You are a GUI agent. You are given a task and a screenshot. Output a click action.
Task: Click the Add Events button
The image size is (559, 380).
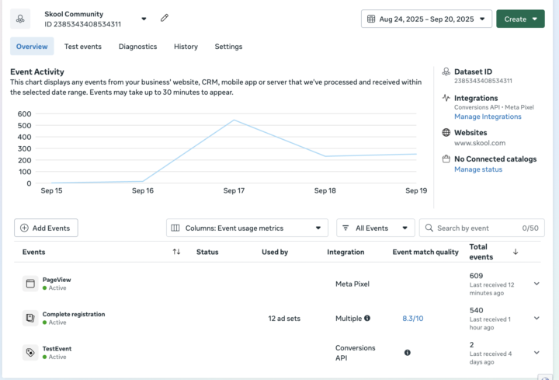coord(46,228)
